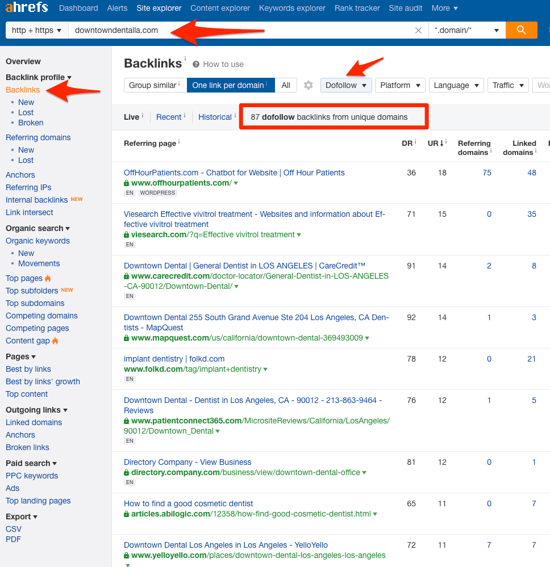This screenshot has height=567, width=550.
Task: Click the How to use help icon
Action: (196, 64)
